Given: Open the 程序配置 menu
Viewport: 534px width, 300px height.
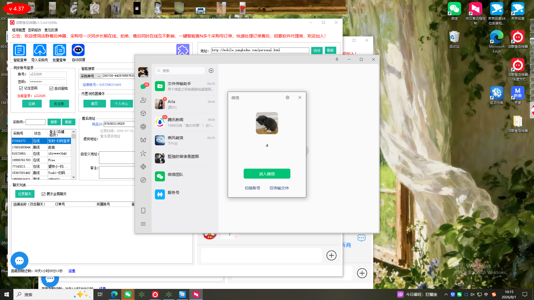Looking at the screenshot, I should [19, 30].
